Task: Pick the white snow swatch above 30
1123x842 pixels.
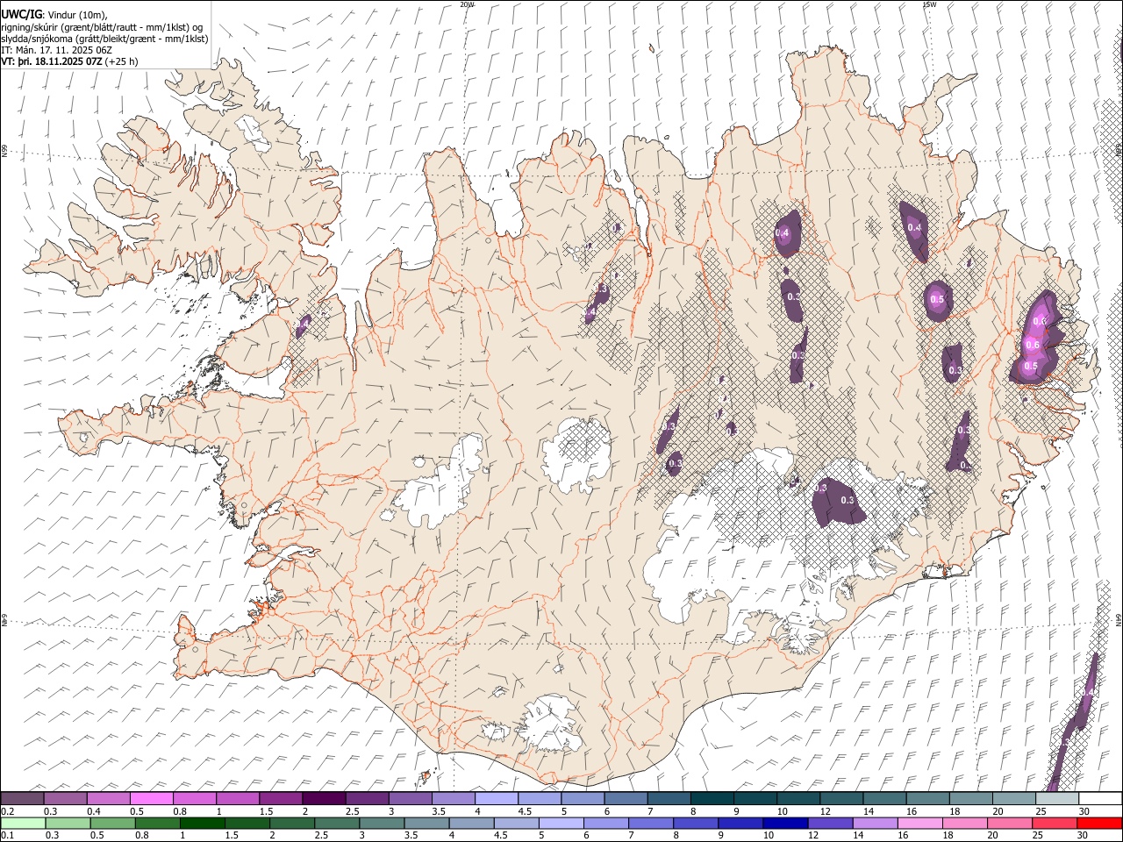Action: pyautogui.click(x=1099, y=799)
